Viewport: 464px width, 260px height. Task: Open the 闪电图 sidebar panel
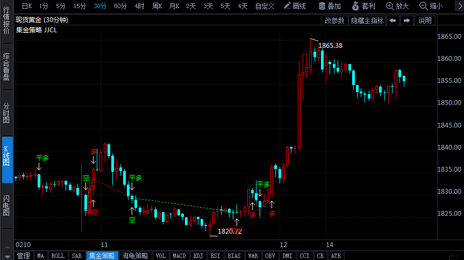pyautogui.click(x=6, y=206)
